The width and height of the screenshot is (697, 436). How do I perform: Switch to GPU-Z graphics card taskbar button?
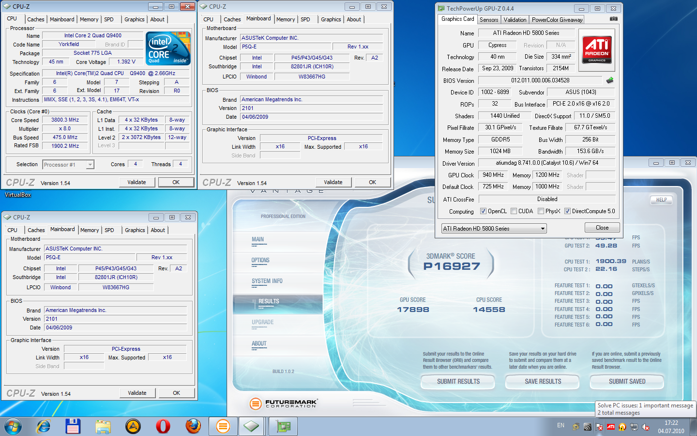tap(284, 426)
